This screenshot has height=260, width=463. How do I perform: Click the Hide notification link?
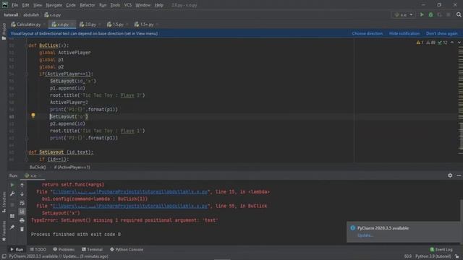point(404,34)
